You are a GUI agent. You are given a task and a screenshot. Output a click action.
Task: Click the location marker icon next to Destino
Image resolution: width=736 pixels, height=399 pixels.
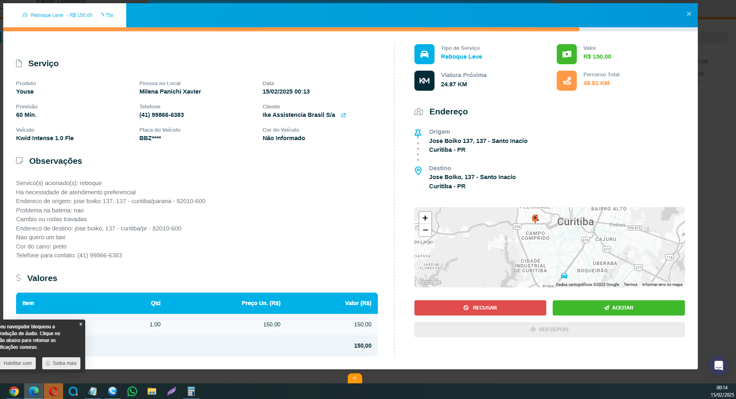(418, 171)
